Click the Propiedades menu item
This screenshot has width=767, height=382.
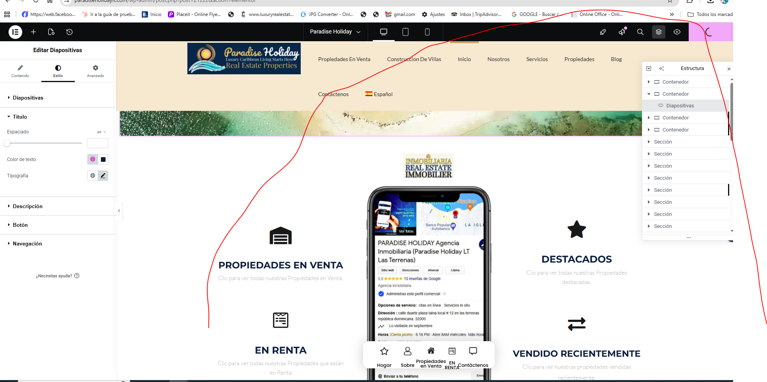pos(580,59)
